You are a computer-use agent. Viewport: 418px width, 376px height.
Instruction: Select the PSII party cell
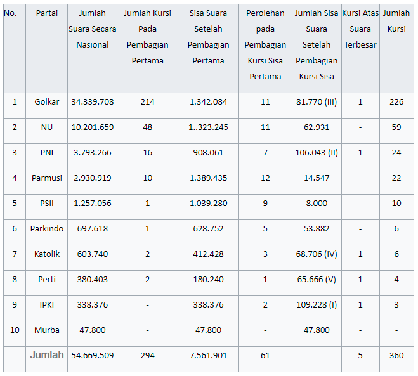[x=46, y=204]
